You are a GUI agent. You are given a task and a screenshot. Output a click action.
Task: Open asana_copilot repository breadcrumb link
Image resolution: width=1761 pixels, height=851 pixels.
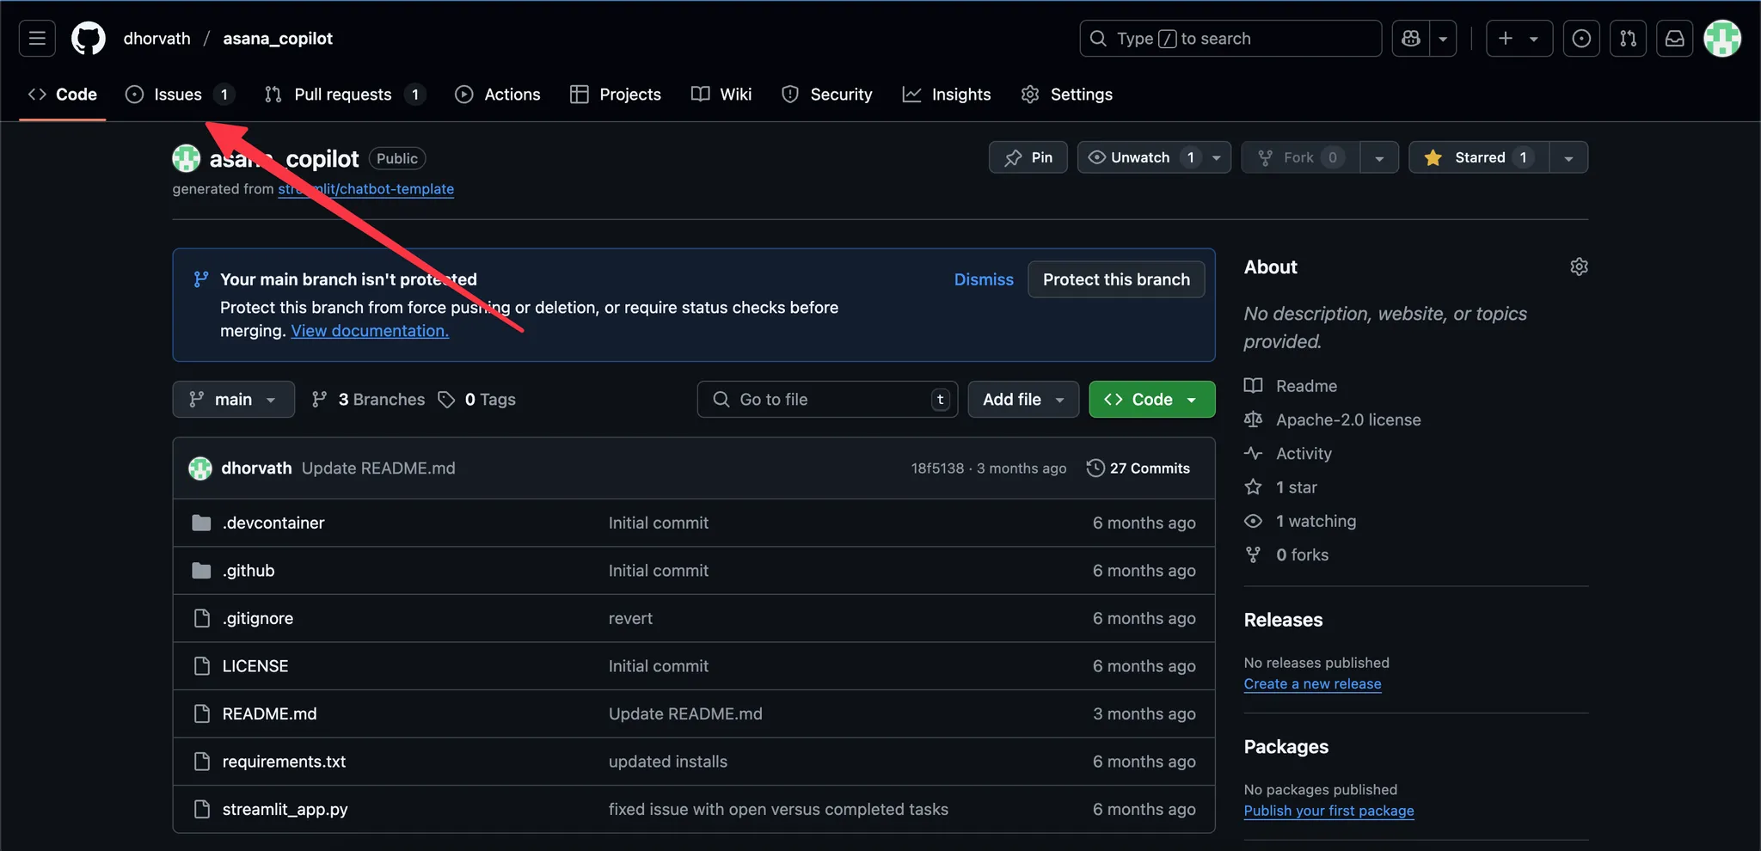click(x=278, y=39)
